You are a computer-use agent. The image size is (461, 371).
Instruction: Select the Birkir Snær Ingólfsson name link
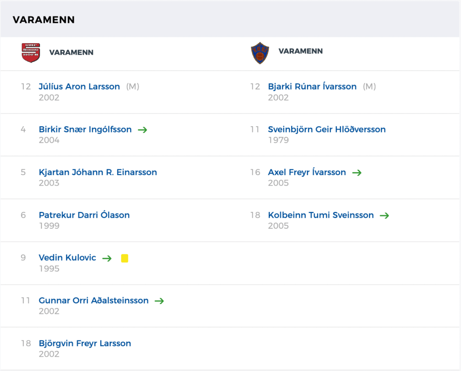(x=85, y=129)
